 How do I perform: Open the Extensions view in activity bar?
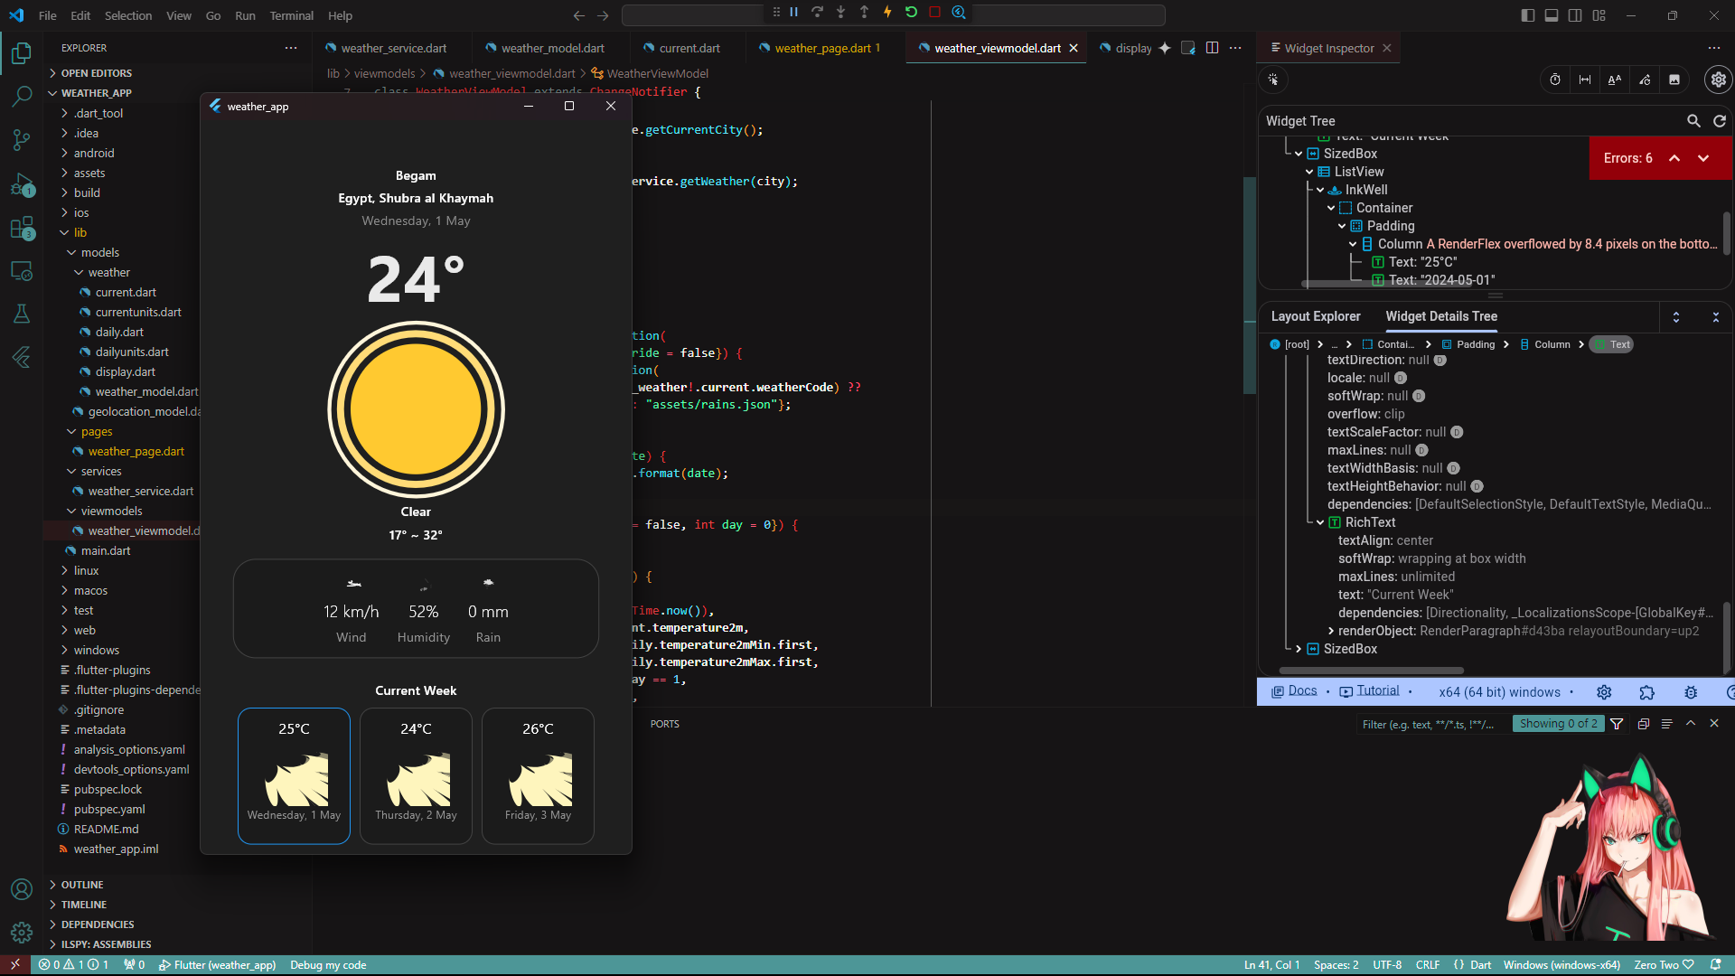22,228
